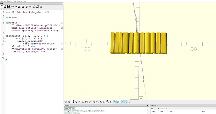216x114 pixels.
Task: Collapse the fold marker at line 7
Action: [5, 36]
